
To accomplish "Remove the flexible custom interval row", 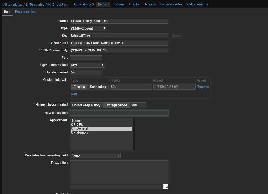I will click(203, 87).
